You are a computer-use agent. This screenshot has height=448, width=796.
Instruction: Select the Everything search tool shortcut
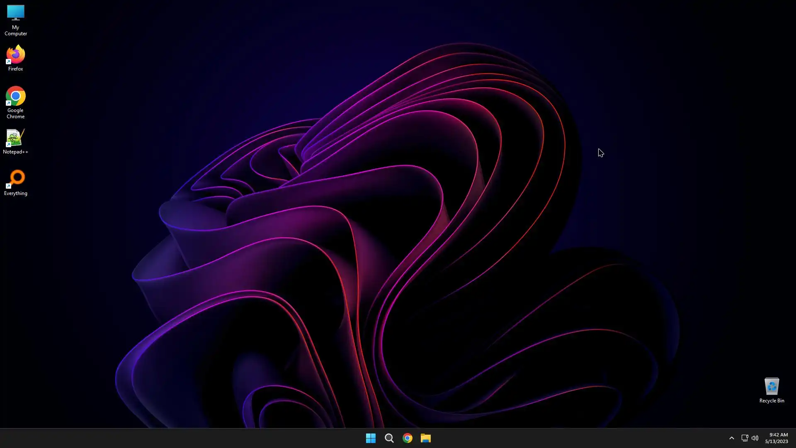click(x=16, y=179)
